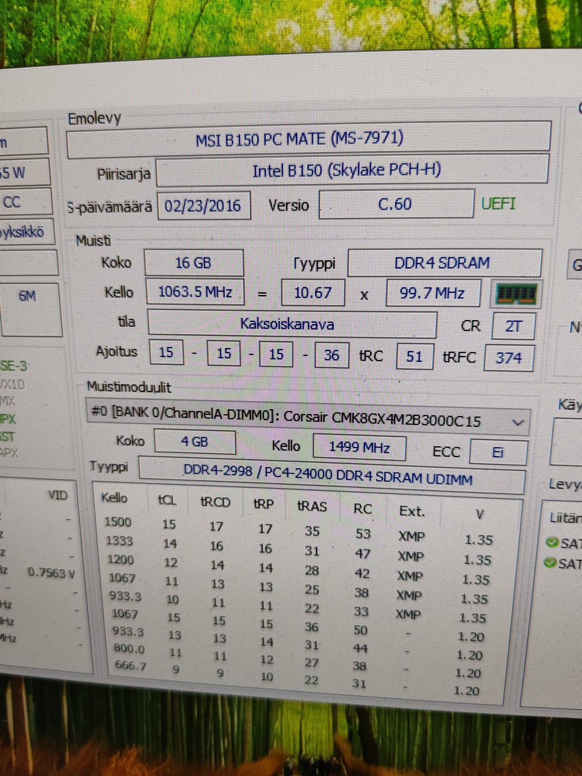Click the DDR4-2998 / PC4-24000 module type field
Viewport: 582px width, 776px height.
coord(331,475)
